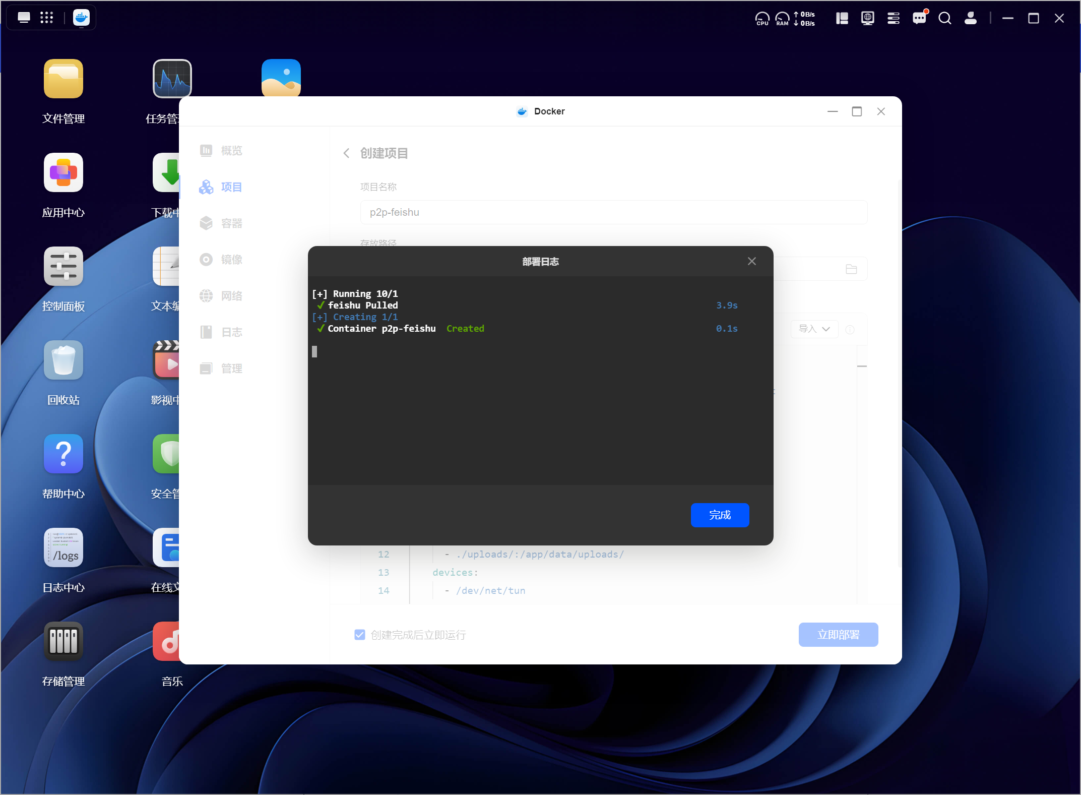Click the info icon next to 导入

coord(850,330)
